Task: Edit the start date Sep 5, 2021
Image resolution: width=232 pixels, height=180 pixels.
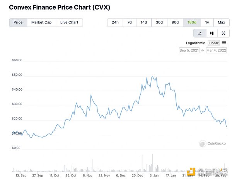Action: coord(189,50)
